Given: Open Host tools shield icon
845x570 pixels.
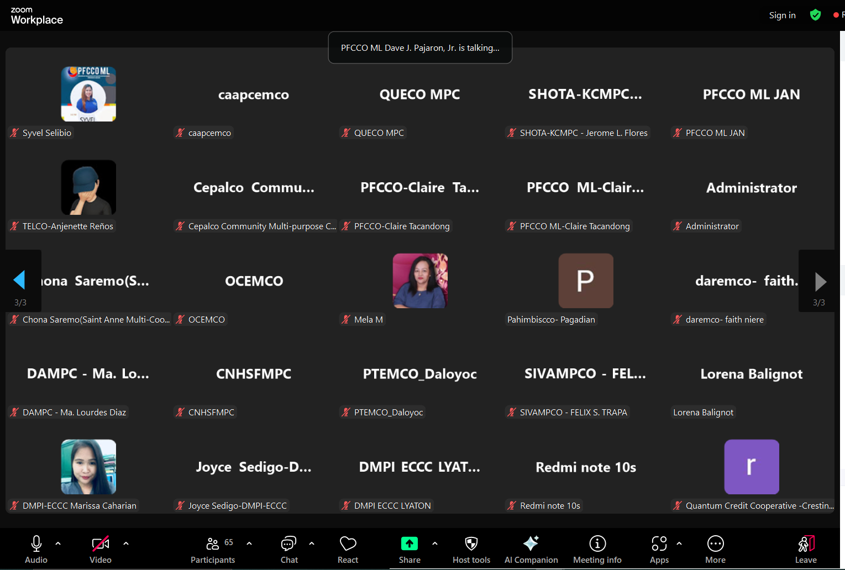Looking at the screenshot, I should (x=471, y=550).
